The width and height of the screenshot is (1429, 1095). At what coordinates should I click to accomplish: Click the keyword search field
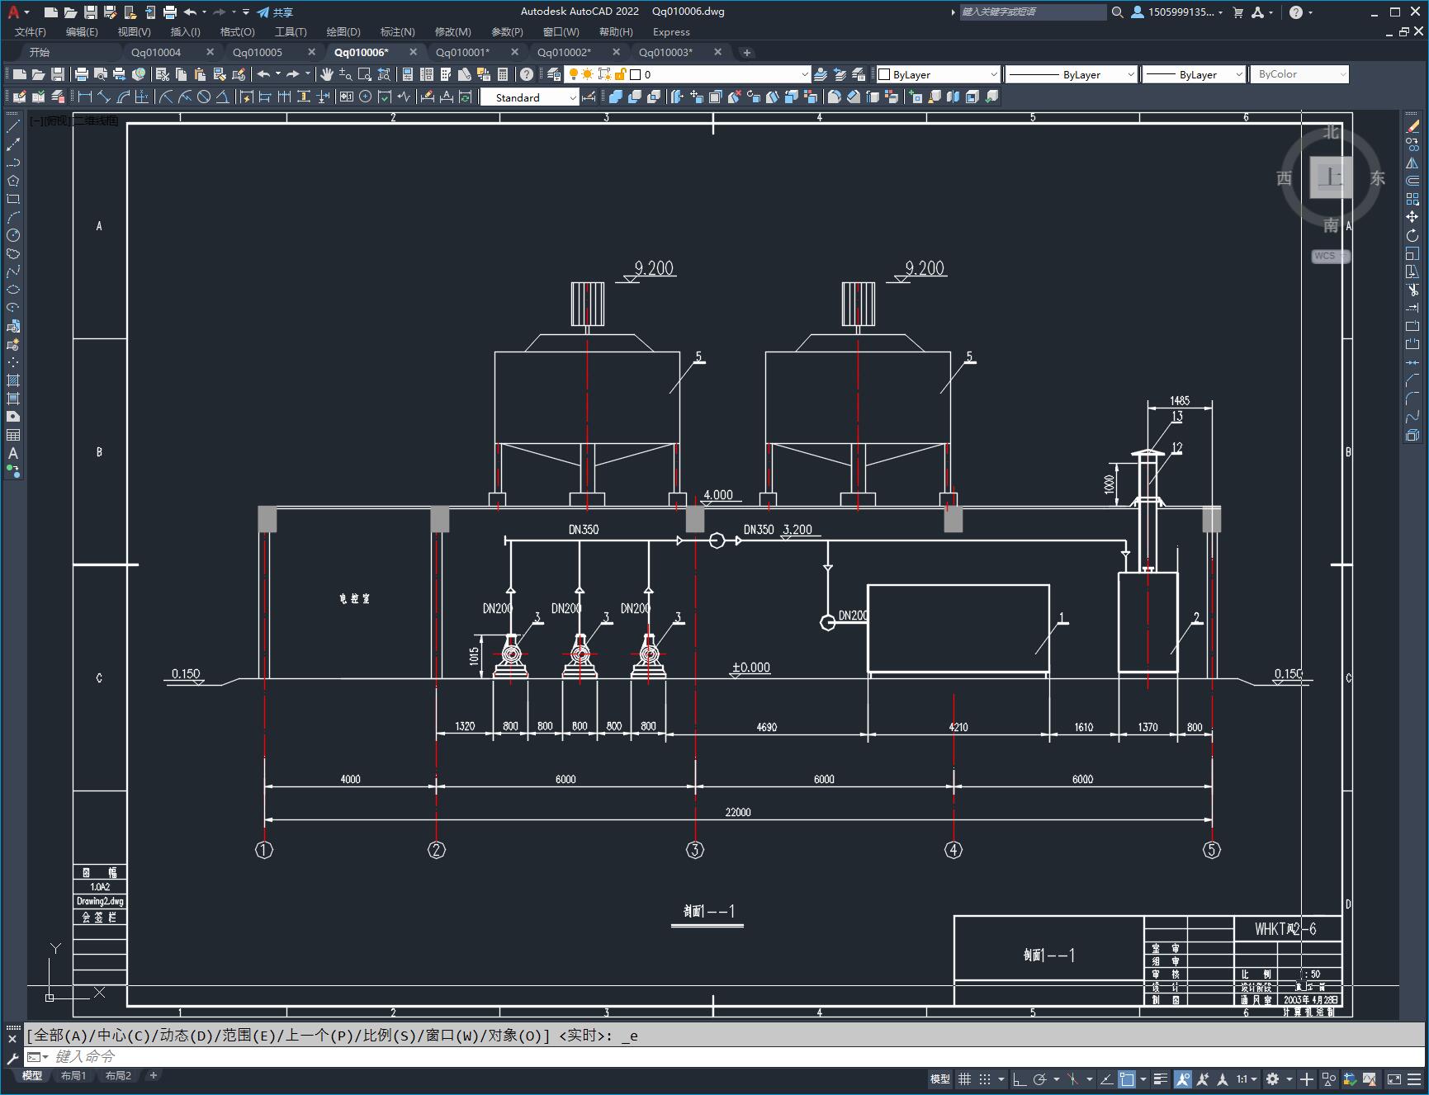(1033, 12)
